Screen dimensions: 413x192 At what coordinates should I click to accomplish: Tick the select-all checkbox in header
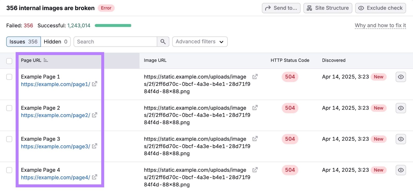coord(9,61)
